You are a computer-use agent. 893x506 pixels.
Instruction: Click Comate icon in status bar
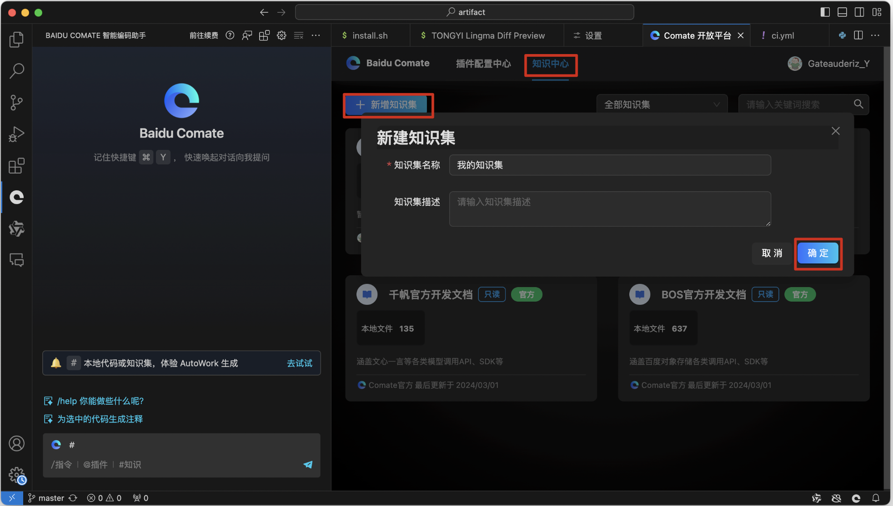[856, 498]
